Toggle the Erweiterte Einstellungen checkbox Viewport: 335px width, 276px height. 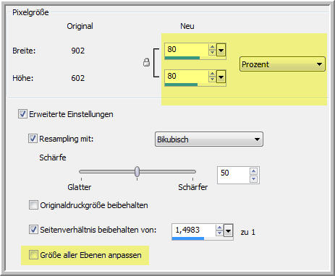(x=22, y=113)
